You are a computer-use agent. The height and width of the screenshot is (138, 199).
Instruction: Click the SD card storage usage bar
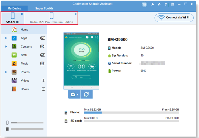click(x=131, y=121)
